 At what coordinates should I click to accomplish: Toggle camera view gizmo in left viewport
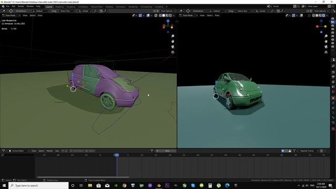(173, 47)
